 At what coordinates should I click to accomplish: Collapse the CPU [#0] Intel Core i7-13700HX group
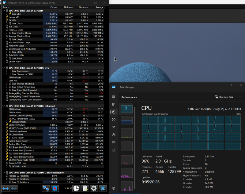(x=4, y=11)
